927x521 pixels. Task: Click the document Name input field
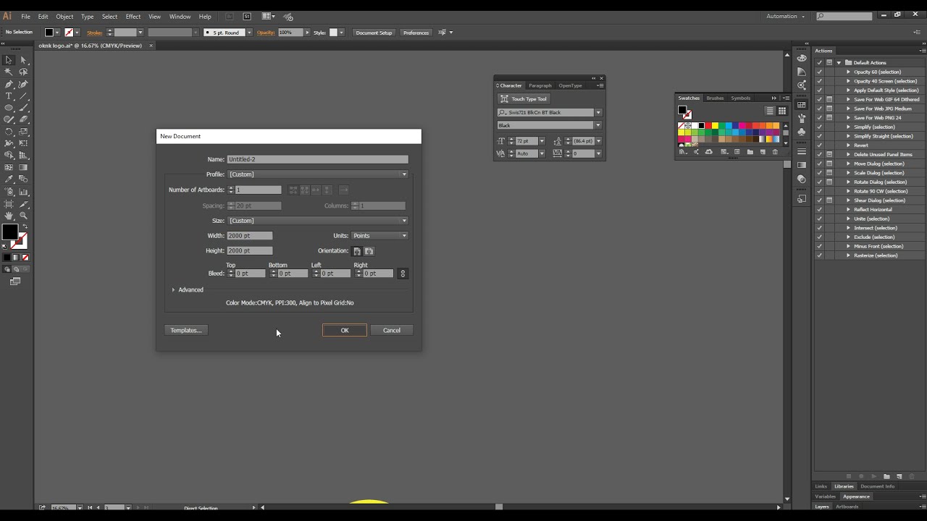[318, 159]
